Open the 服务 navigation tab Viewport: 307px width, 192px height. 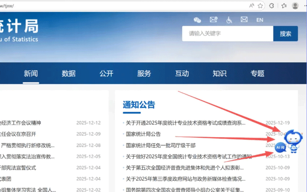point(144,73)
